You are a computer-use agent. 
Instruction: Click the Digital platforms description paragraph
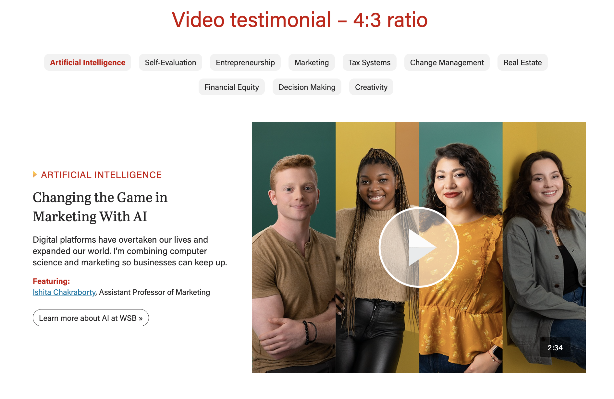tap(130, 251)
